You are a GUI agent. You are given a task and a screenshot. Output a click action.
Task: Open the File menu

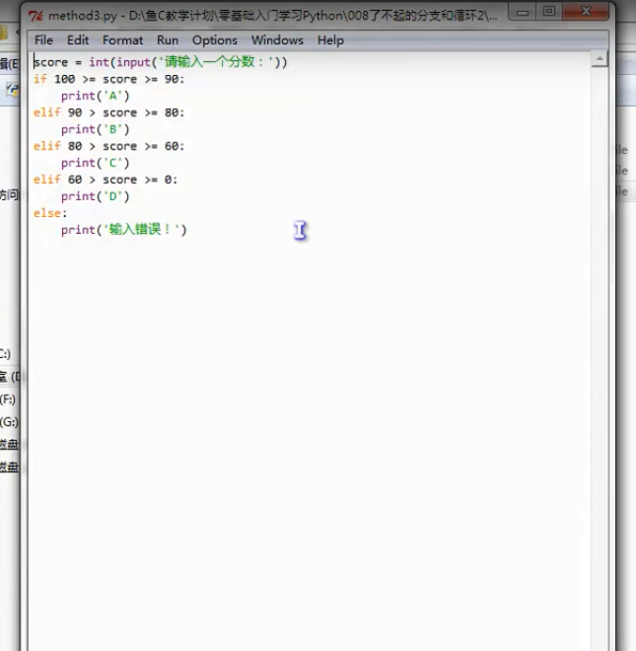[43, 40]
